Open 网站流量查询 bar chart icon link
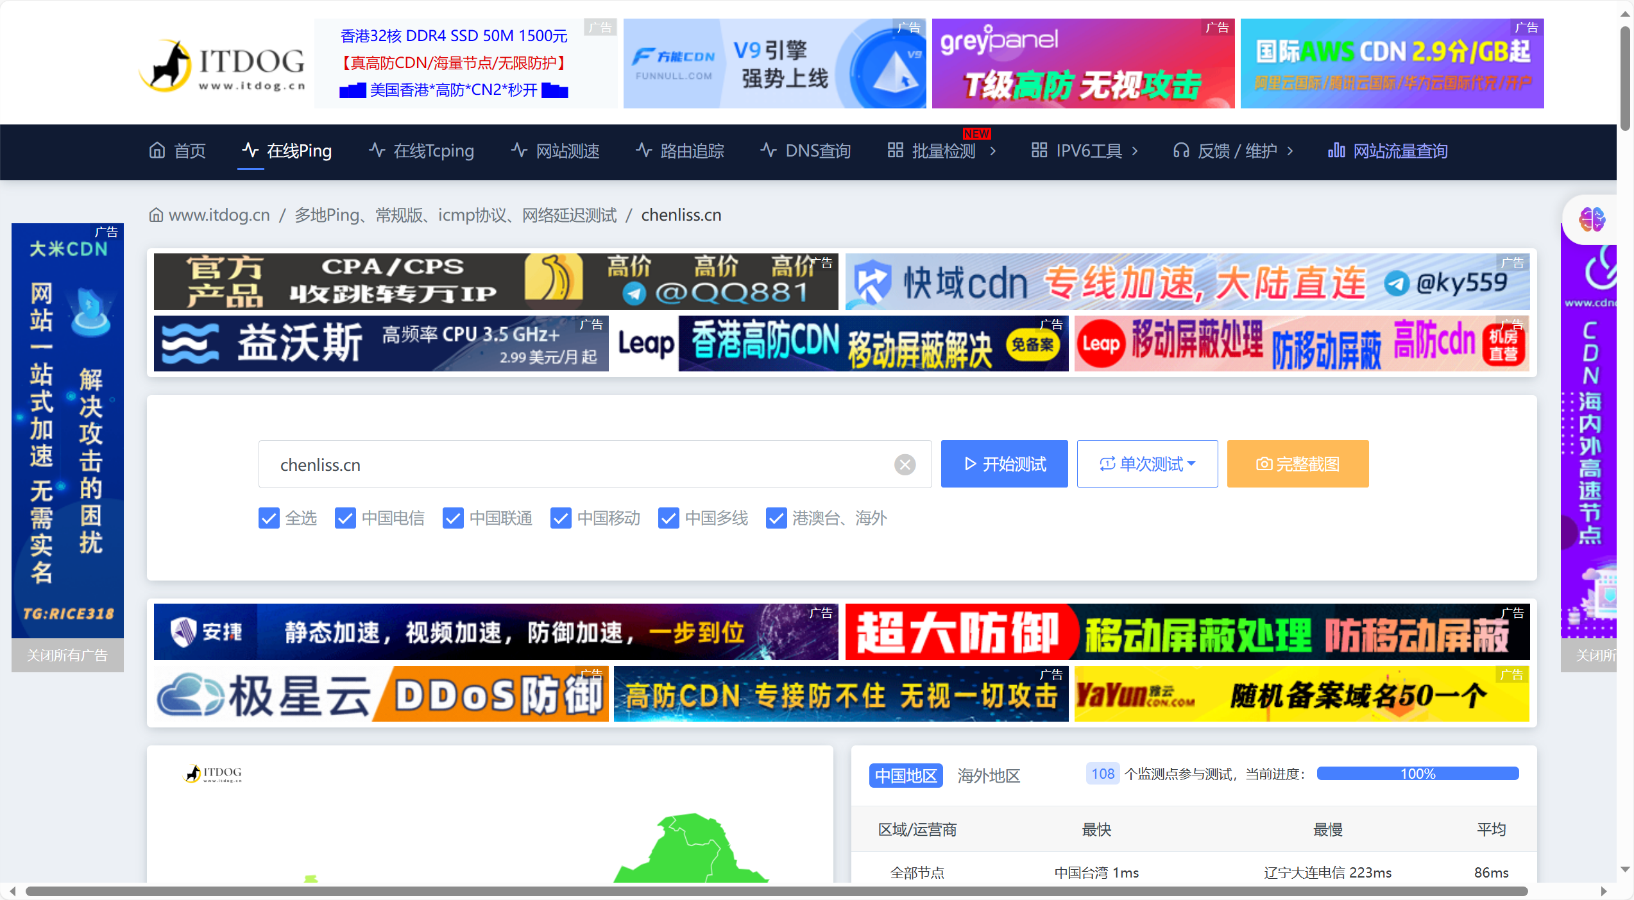Viewport: 1634px width, 900px height. tap(1336, 151)
